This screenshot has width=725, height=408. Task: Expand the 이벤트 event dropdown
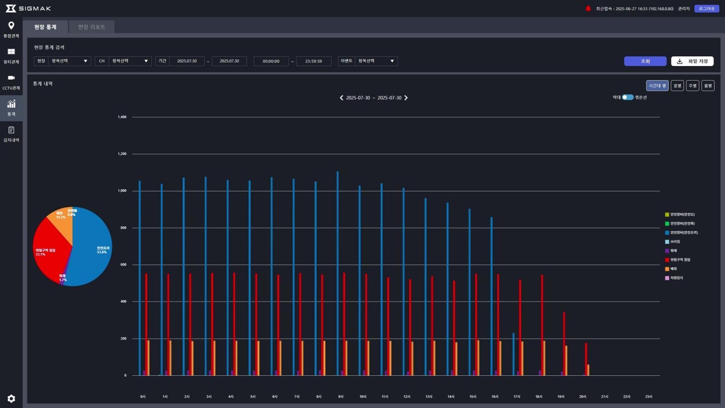376,61
